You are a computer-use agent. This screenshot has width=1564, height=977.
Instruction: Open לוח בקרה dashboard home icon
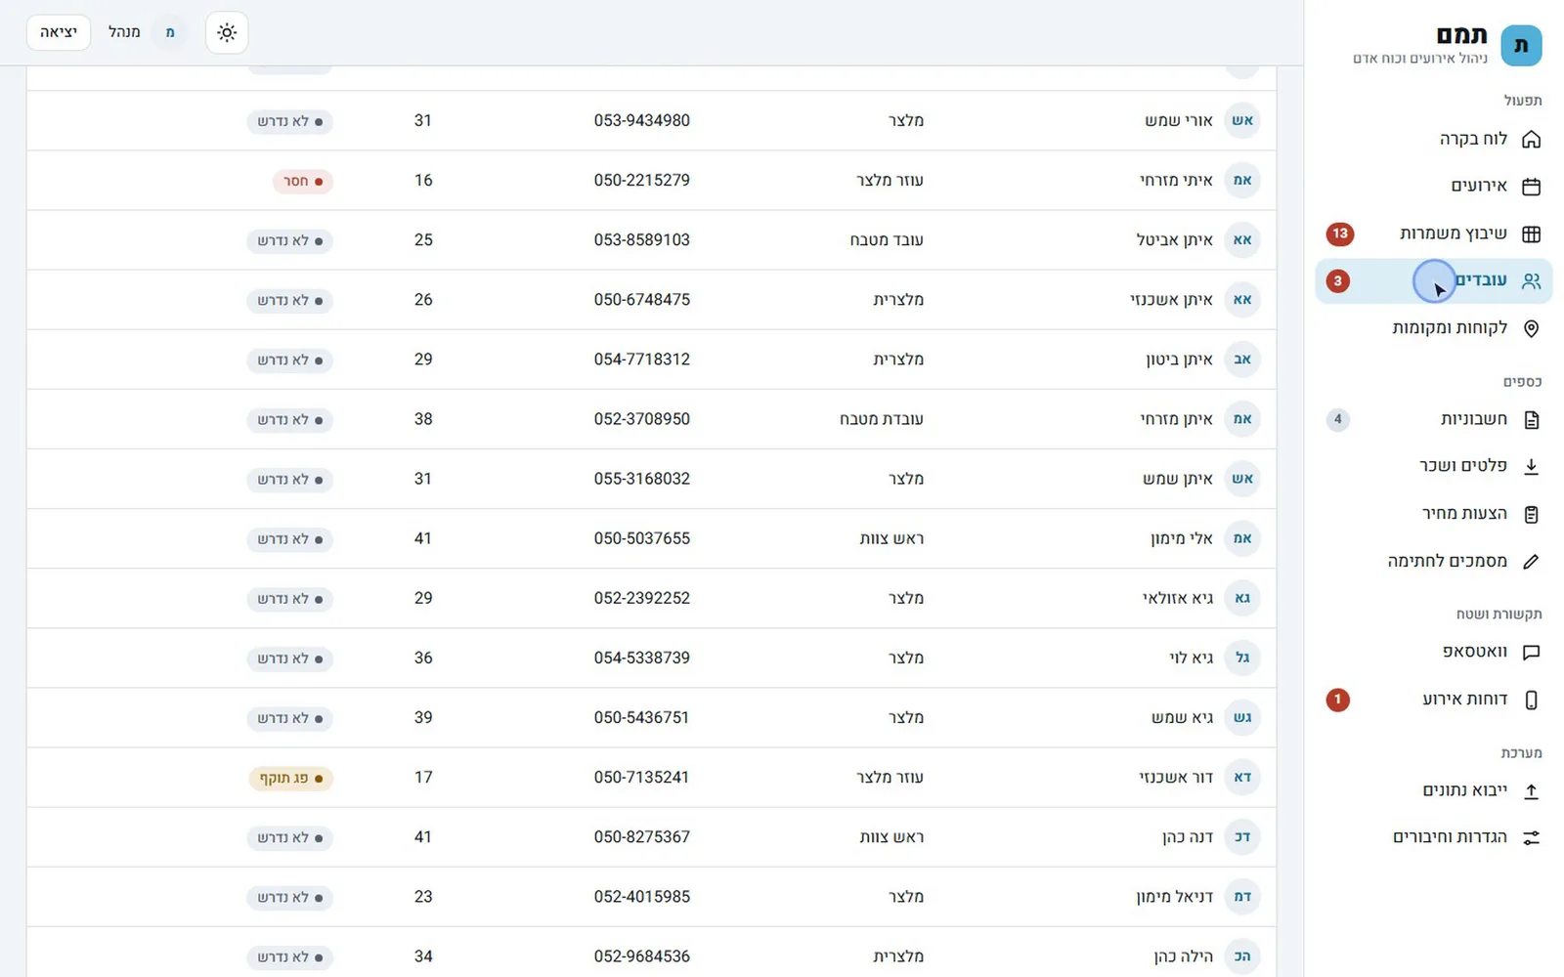pyautogui.click(x=1532, y=139)
